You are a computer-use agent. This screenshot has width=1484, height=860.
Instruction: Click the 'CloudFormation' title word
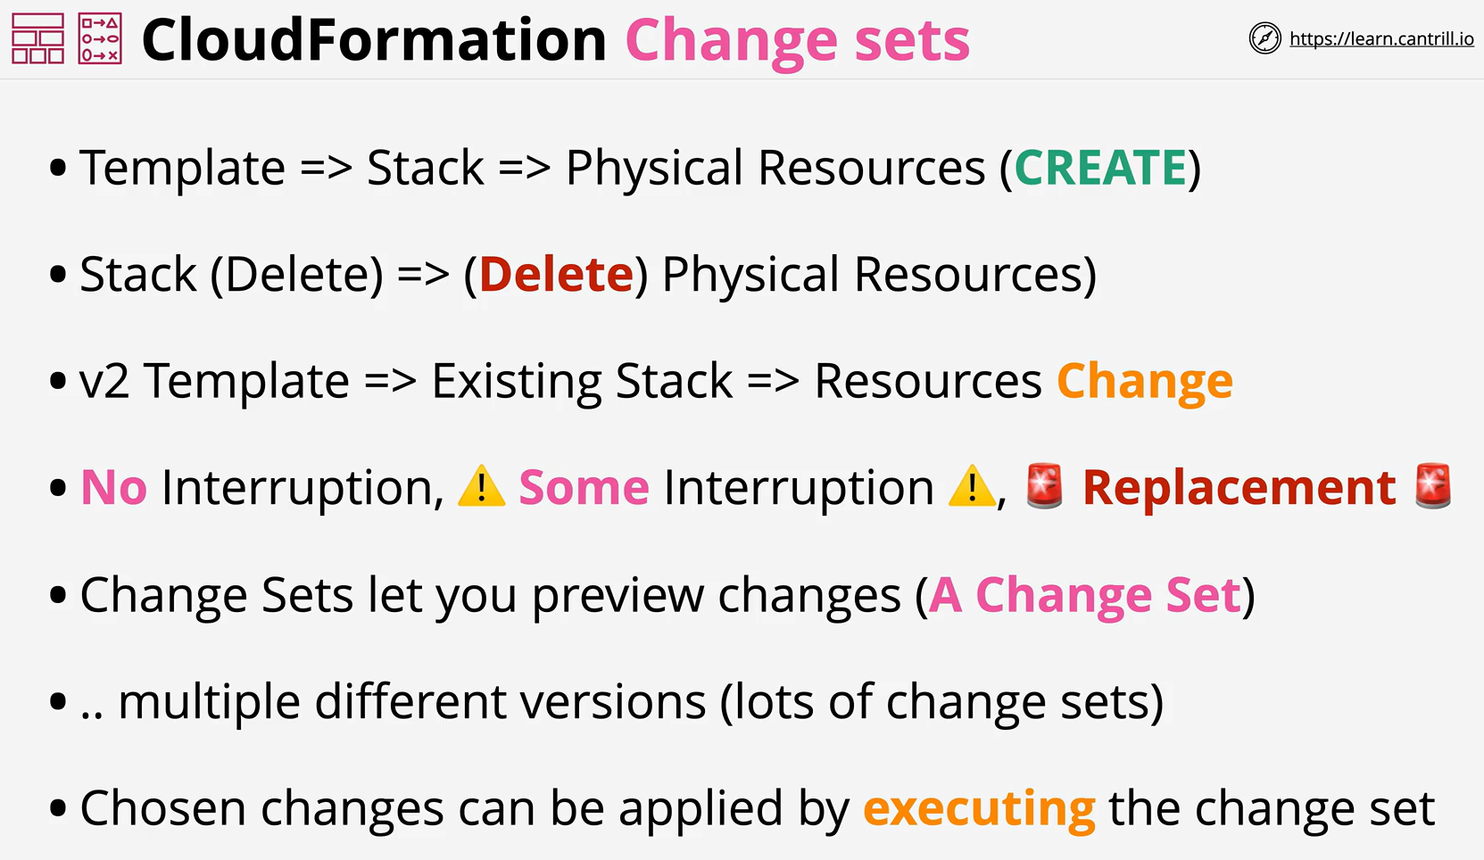point(374,40)
